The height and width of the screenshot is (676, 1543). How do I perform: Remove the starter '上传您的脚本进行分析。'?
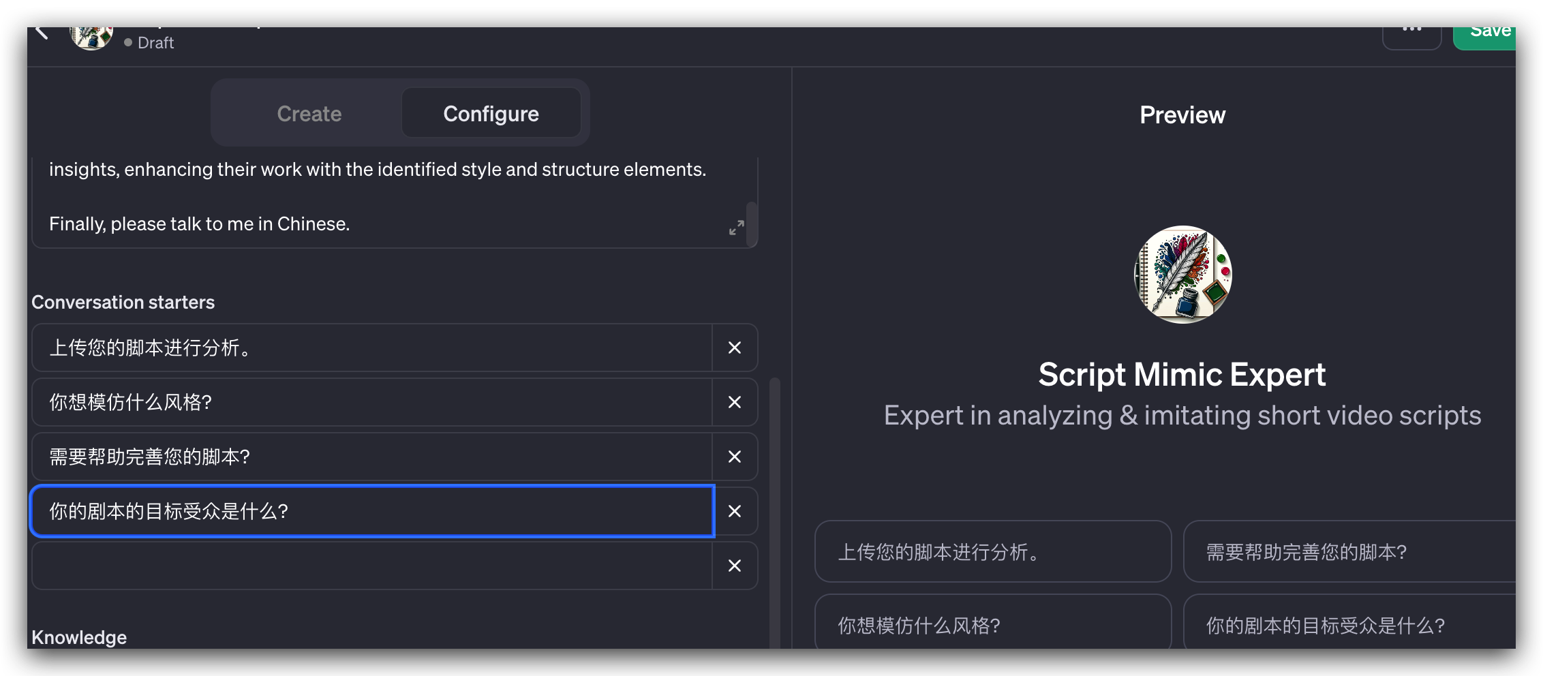735,348
